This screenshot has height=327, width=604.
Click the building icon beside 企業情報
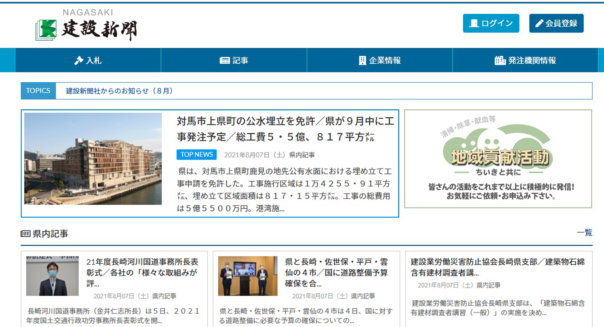(x=362, y=61)
